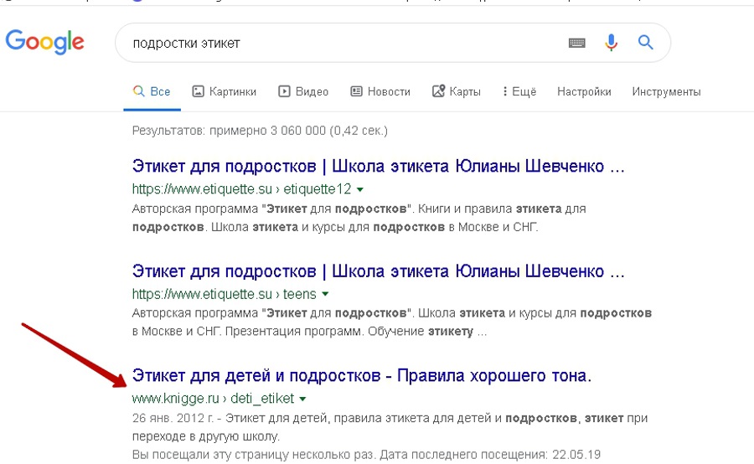Click the Новости newspaper icon
Screen dimensions: 754x464
coord(356,91)
